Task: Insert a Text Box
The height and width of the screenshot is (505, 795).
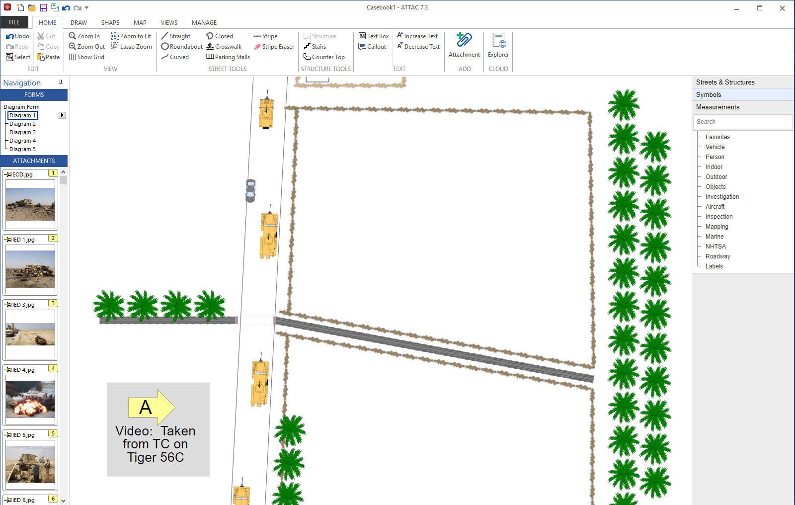Action: coord(374,36)
